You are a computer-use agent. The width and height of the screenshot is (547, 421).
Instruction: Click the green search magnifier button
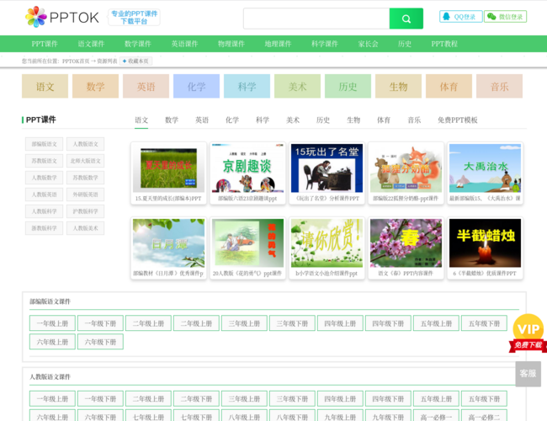click(x=406, y=19)
